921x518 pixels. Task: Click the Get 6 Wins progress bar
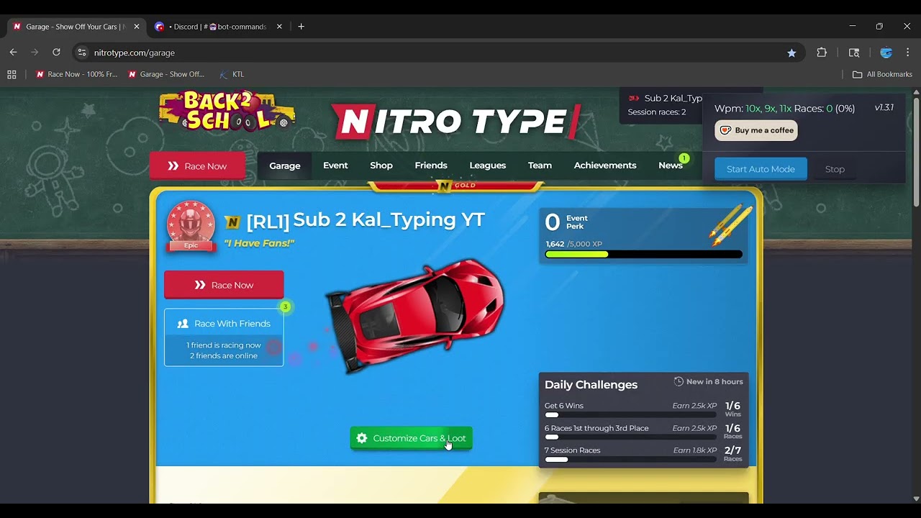(630, 415)
